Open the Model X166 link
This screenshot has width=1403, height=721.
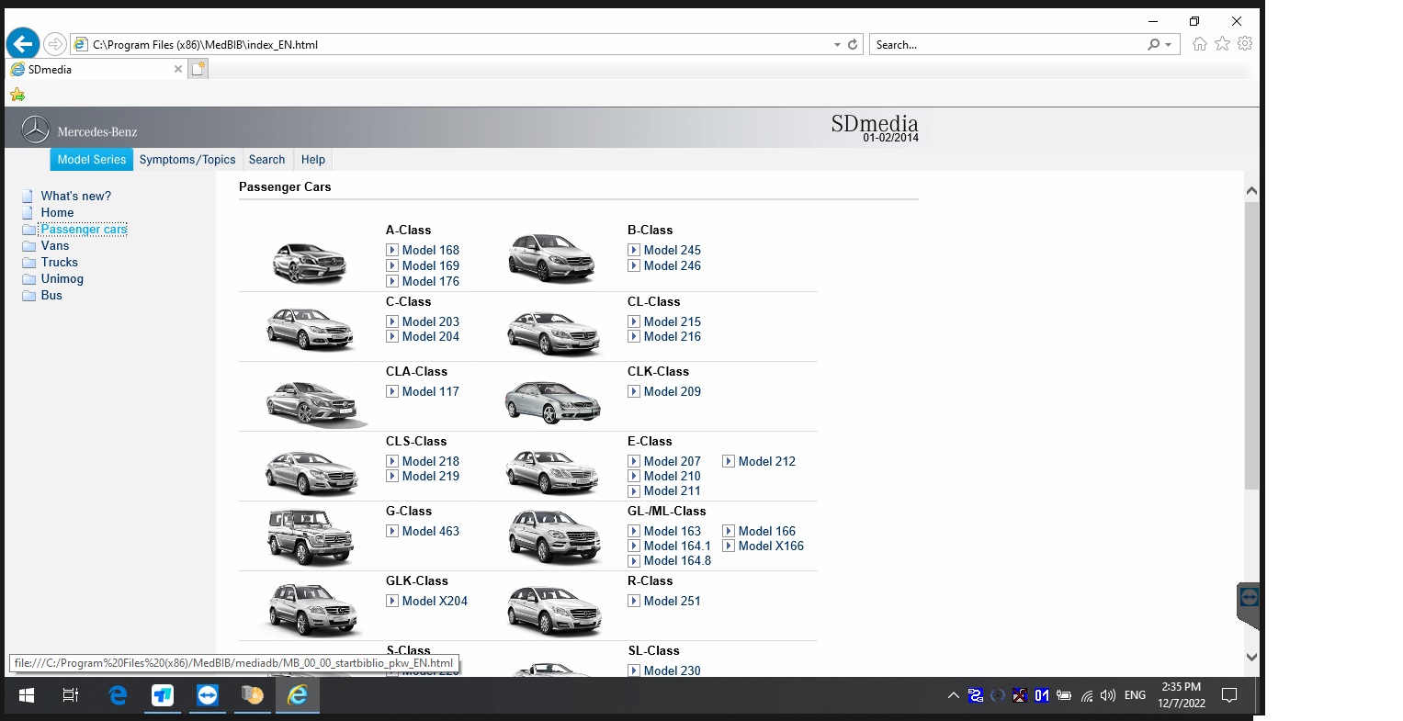[772, 546]
